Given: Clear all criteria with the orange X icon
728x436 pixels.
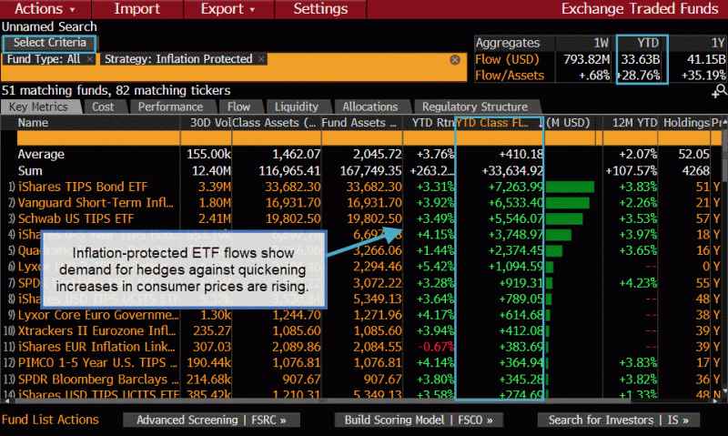Looking at the screenshot, I should (x=455, y=59).
